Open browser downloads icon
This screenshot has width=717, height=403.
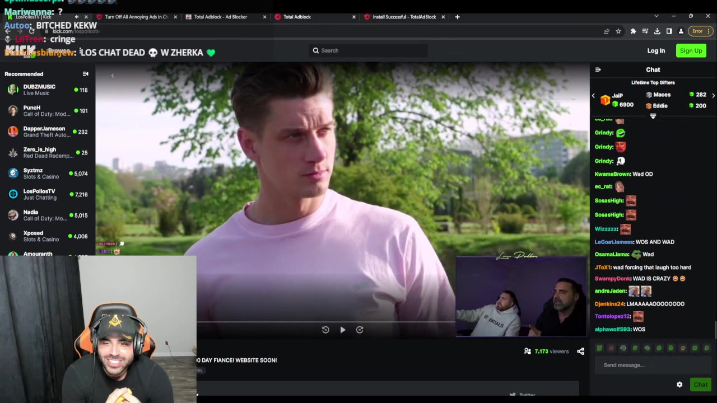tap(657, 31)
